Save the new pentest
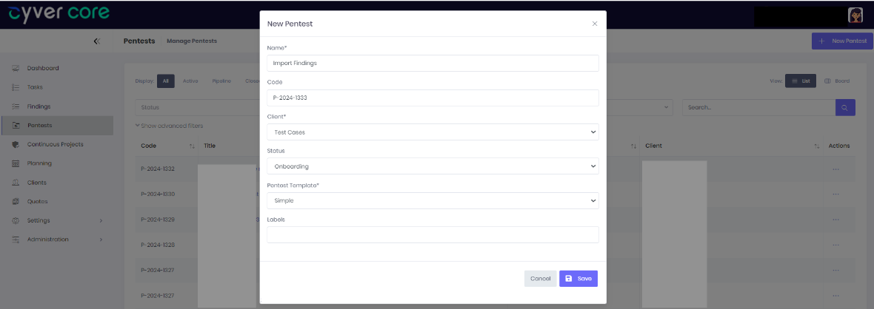Screen dimensions: 874x309 tap(578, 279)
